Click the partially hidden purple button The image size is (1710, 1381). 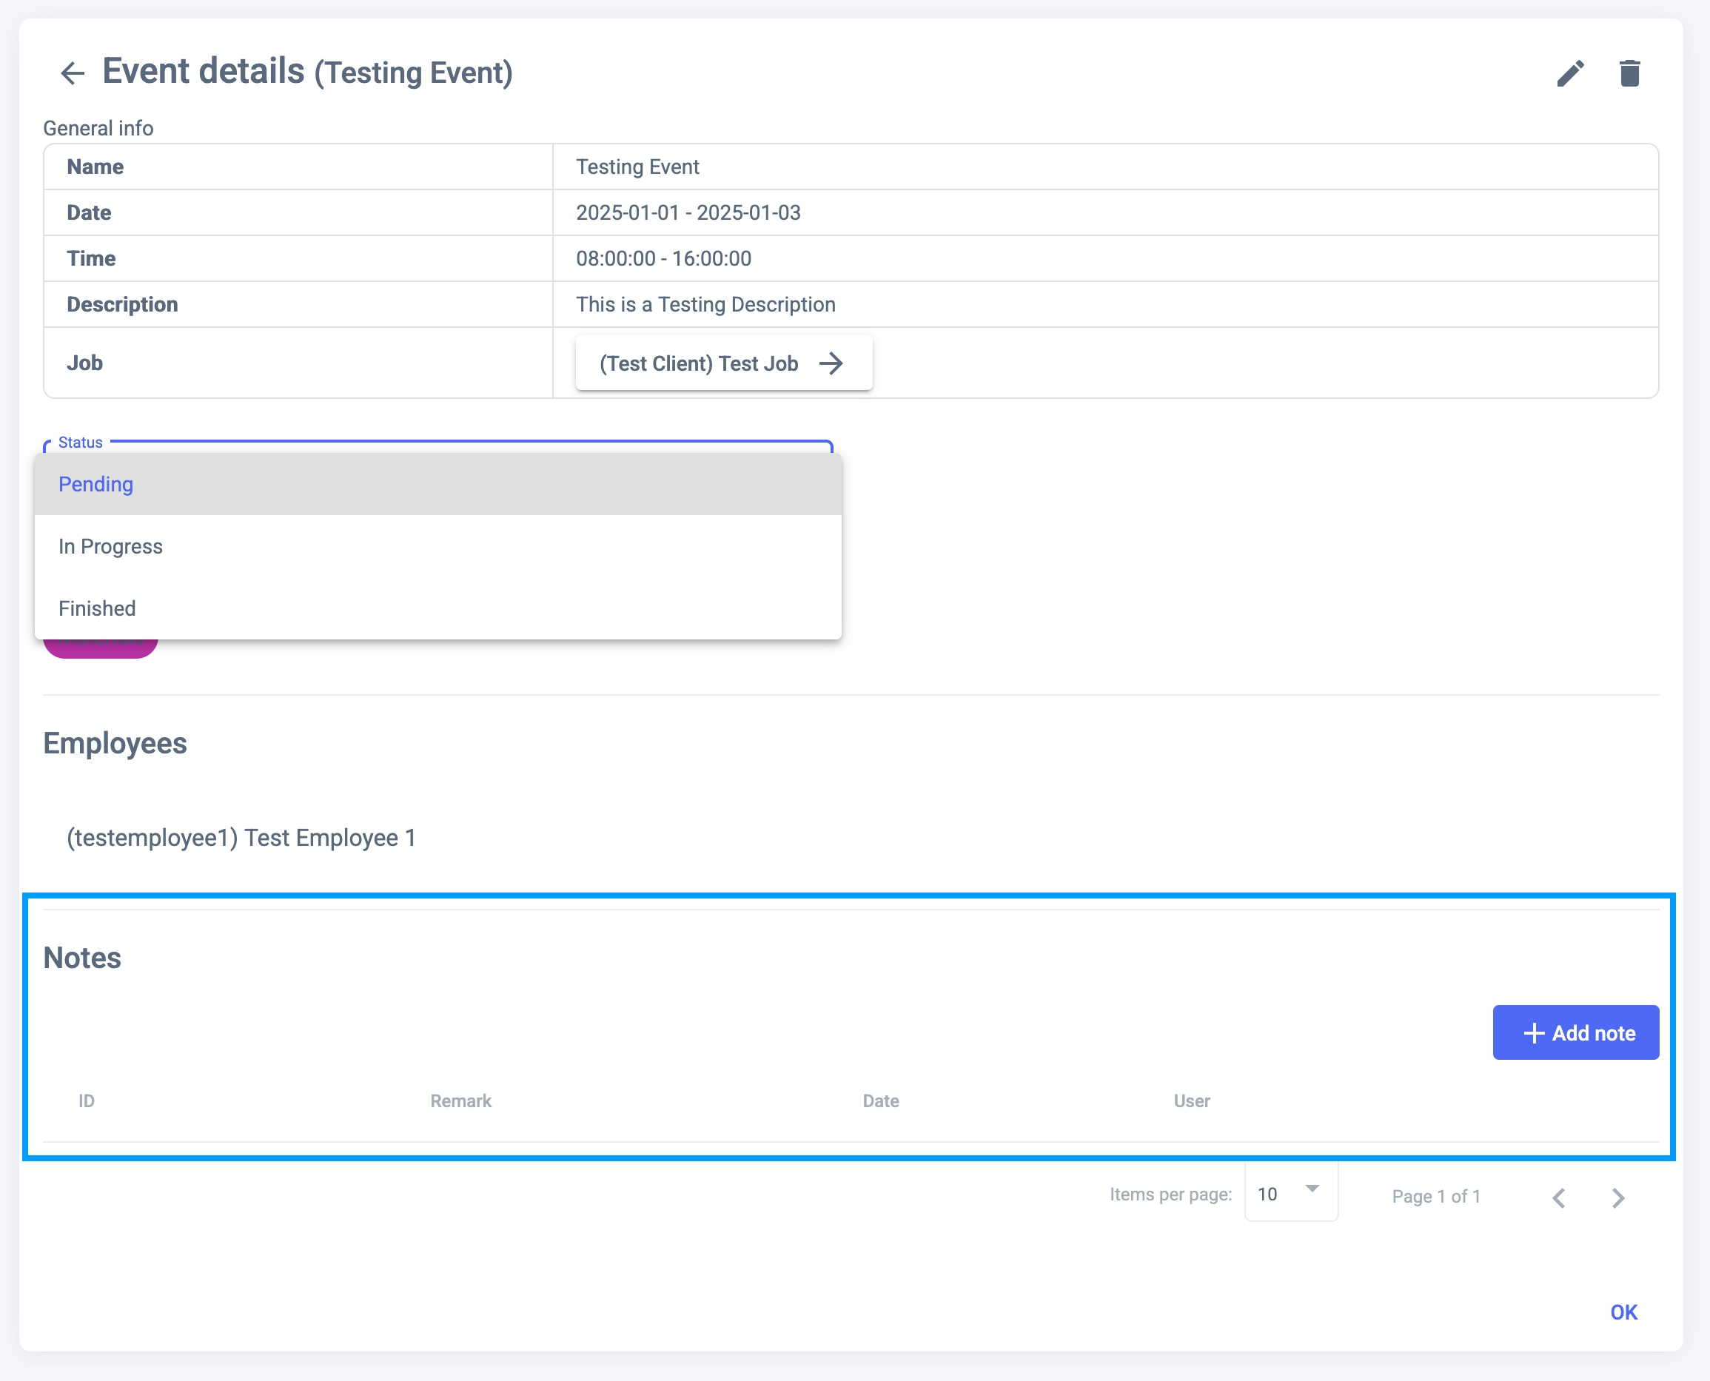click(100, 648)
